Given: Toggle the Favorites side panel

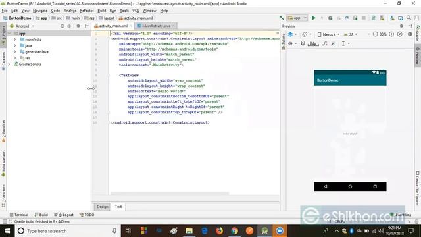Looking at the screenshot, I should click(x=3, y=131).
